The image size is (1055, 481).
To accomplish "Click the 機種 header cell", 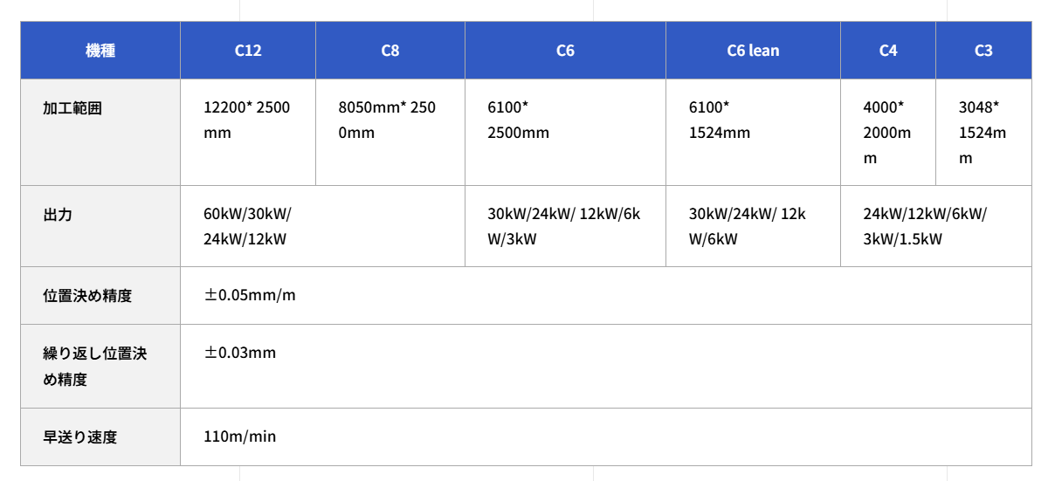I will point(100,51).
